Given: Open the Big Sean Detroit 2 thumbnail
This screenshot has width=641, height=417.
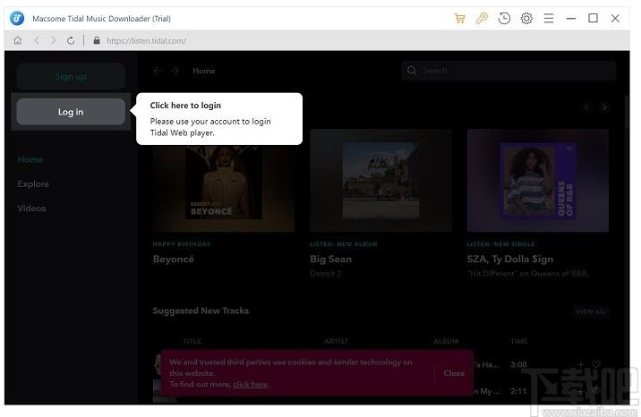Looking at the screenshot, I should (380, 181).
